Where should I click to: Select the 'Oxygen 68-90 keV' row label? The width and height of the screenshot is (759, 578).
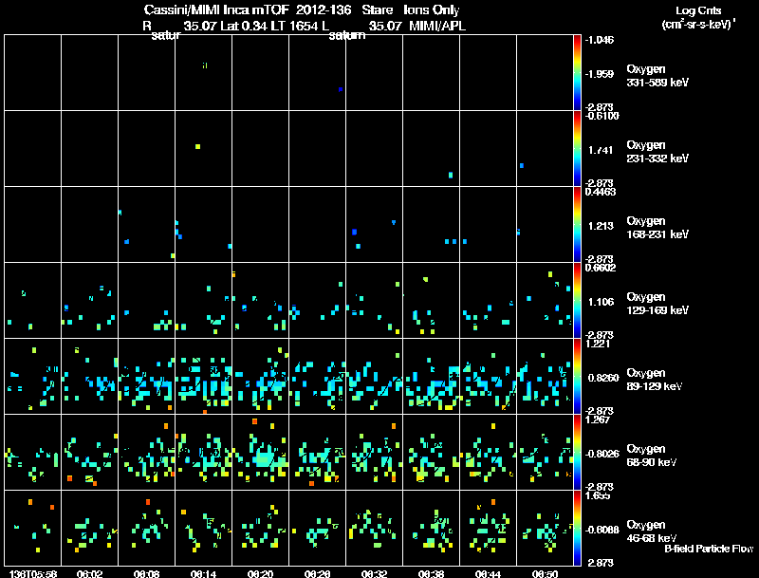point(652,456)
